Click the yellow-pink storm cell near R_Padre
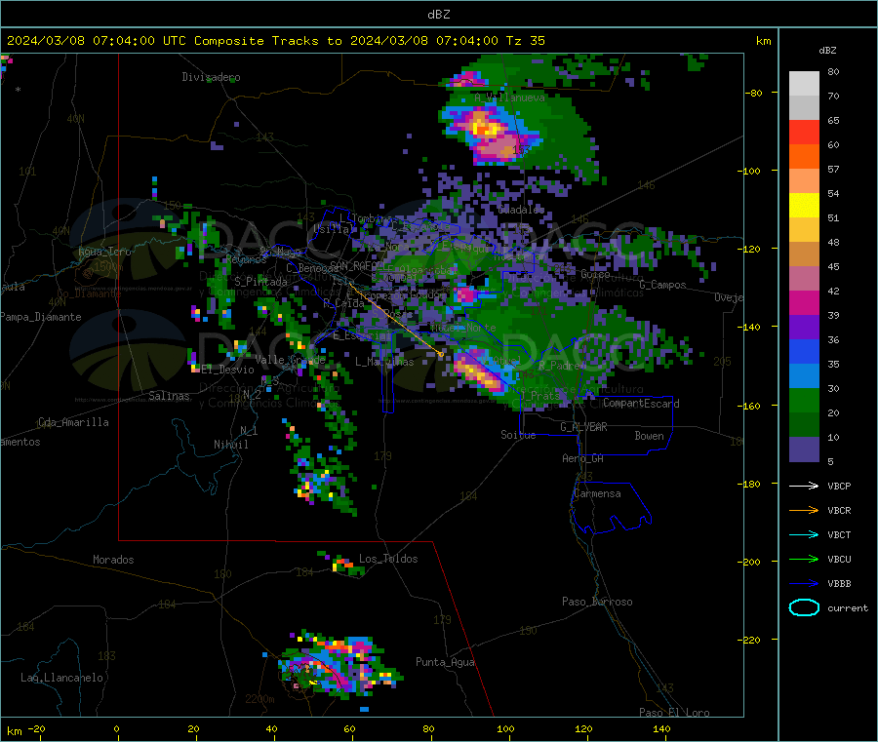Screen dimensions: 878x742 (478, 371)
